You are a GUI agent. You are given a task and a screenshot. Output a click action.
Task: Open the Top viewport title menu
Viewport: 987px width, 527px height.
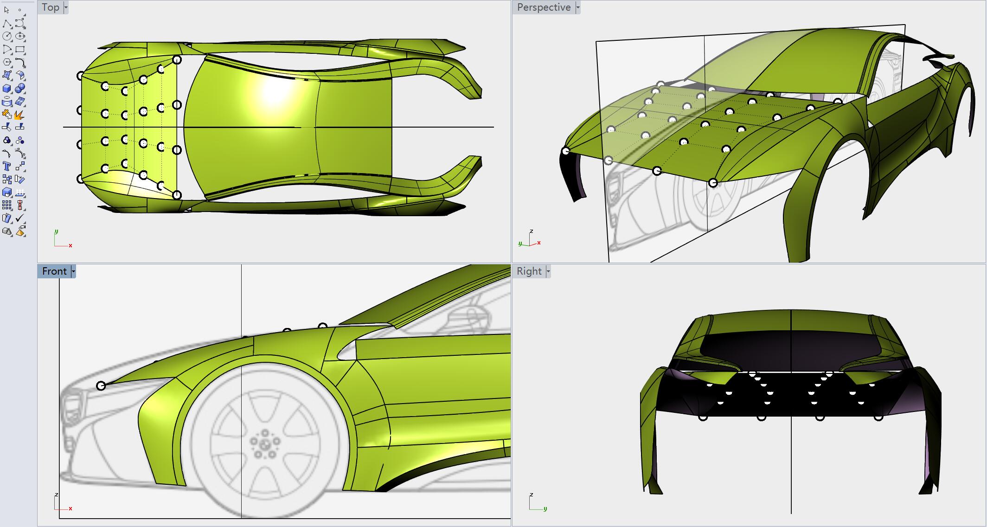click(65, 7)
